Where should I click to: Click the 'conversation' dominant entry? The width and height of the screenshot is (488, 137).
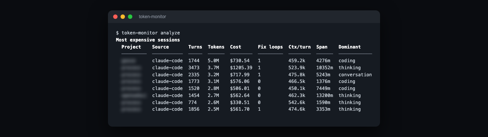pyautogui.click(x=355, y=74)
